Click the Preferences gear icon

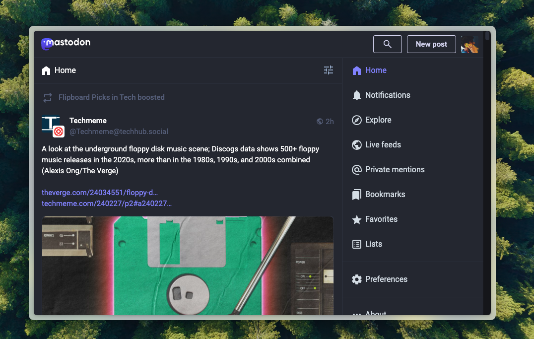pos(356,279)
